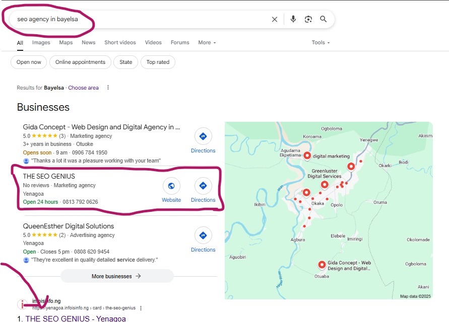
Task: Click the More businesses button
Action: 116,276
